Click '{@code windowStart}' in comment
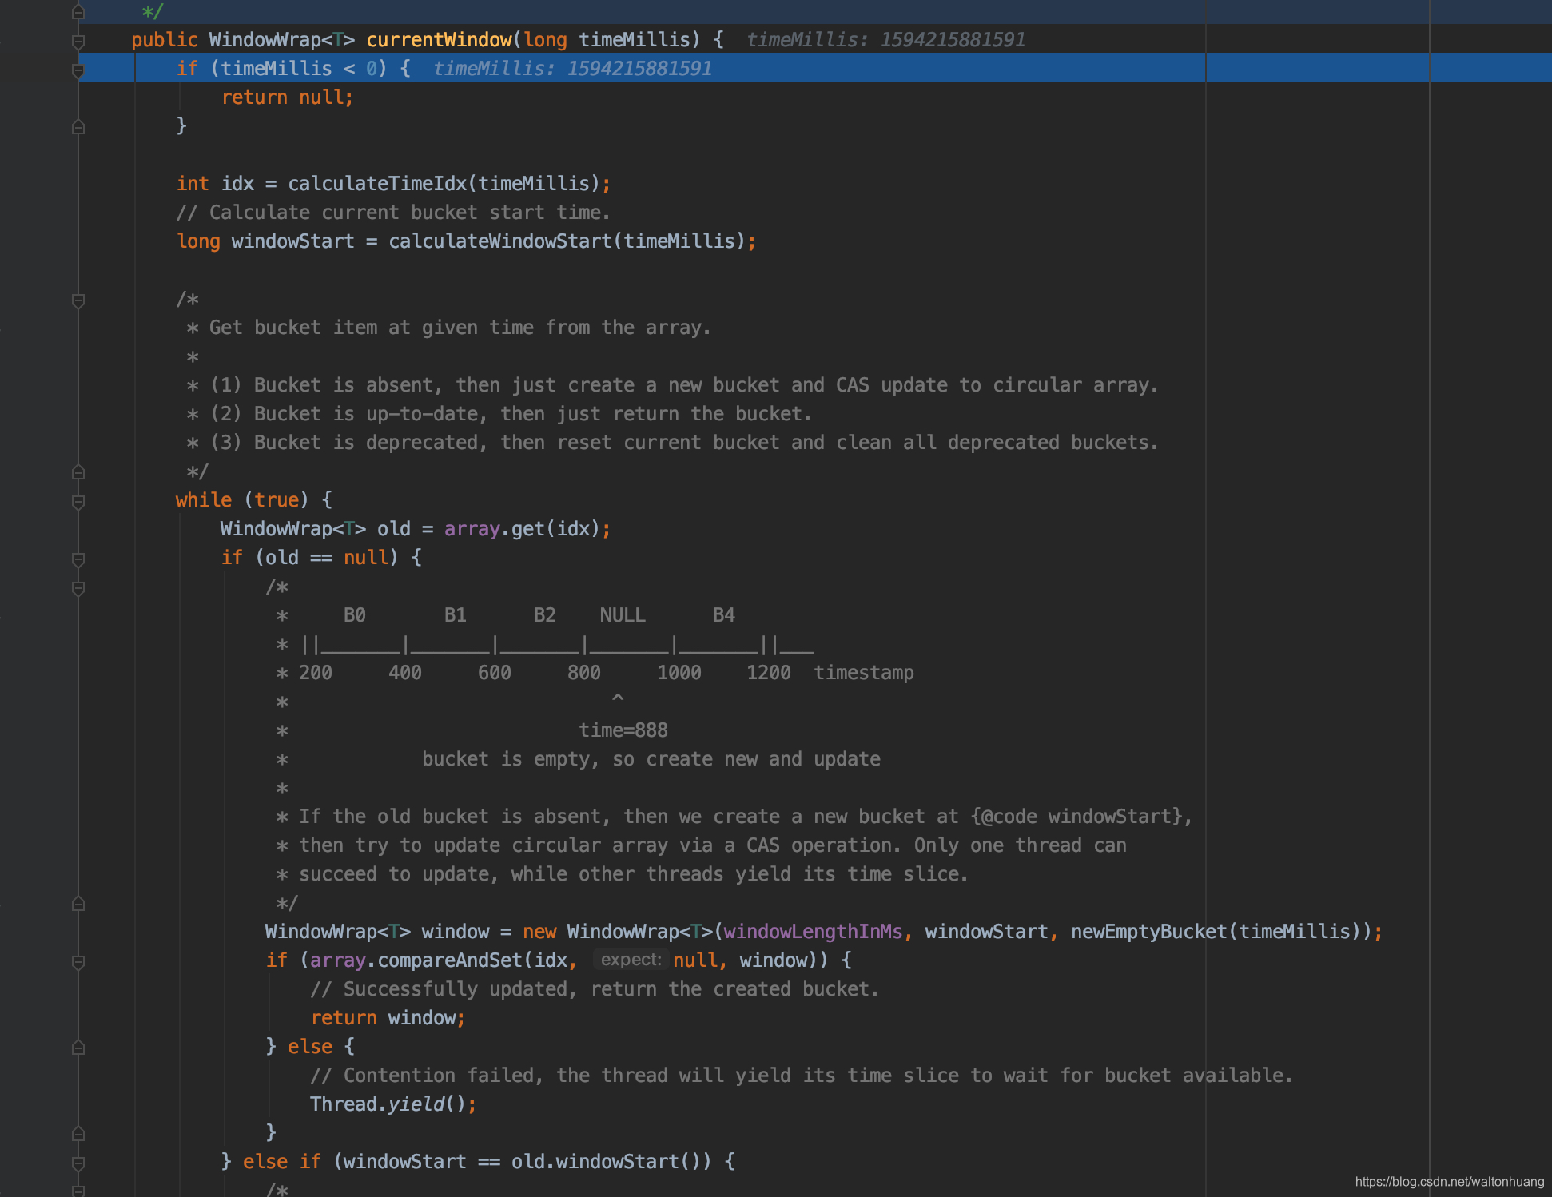 1076,817
